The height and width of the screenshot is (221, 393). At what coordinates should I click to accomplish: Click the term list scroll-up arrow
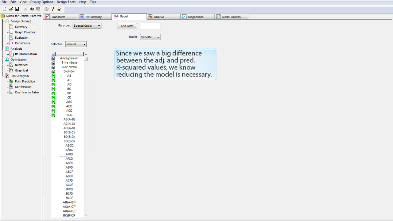[x=86, y=54]
